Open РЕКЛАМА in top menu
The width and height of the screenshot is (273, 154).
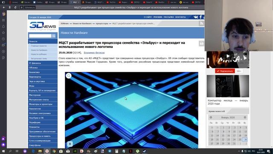click(x=158, y=17)
